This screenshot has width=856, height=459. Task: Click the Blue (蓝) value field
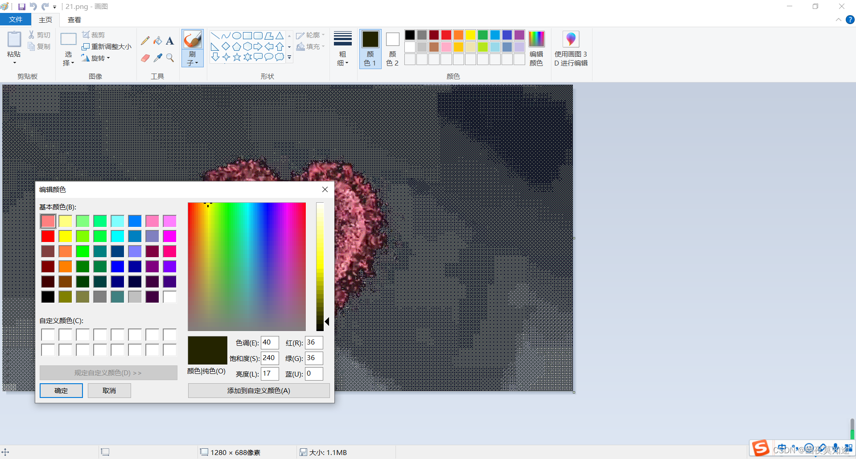[314, 373]
